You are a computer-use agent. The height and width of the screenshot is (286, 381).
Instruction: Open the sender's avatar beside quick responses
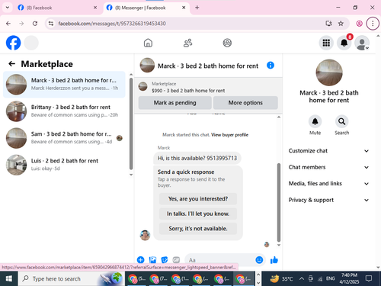[145, 235]
